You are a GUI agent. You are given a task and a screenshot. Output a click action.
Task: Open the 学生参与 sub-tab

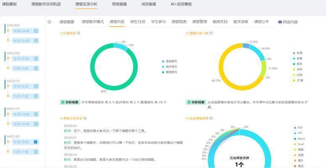158,22
